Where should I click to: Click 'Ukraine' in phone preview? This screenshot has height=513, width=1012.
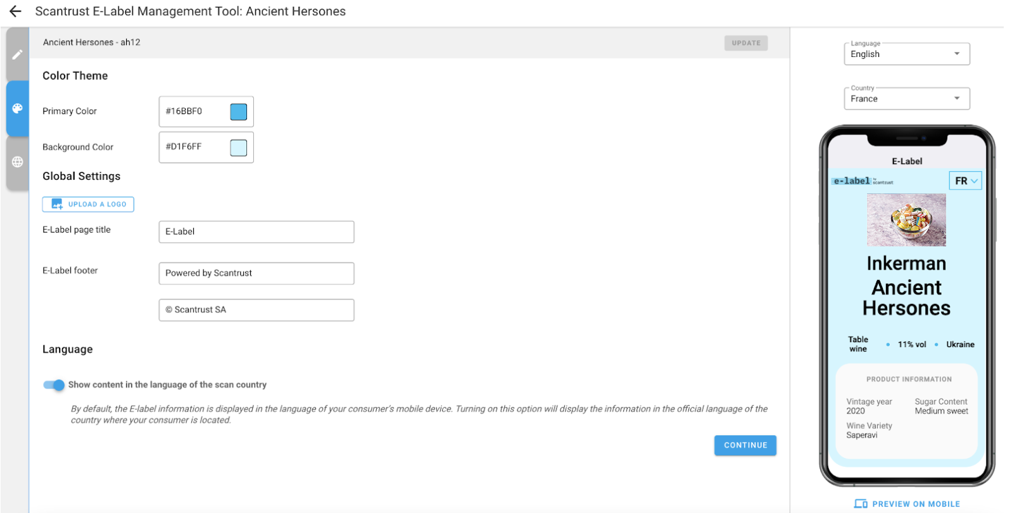960,345
